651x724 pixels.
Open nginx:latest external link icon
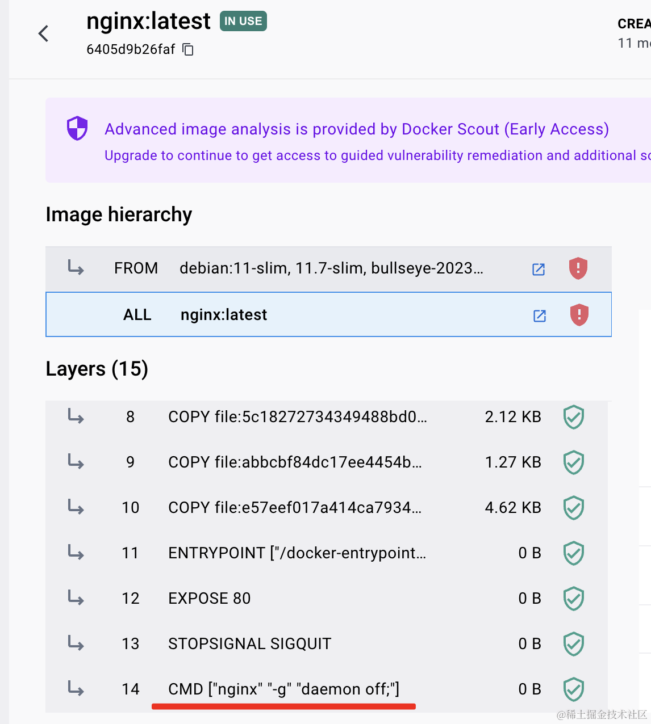click(x=540, y=315)
